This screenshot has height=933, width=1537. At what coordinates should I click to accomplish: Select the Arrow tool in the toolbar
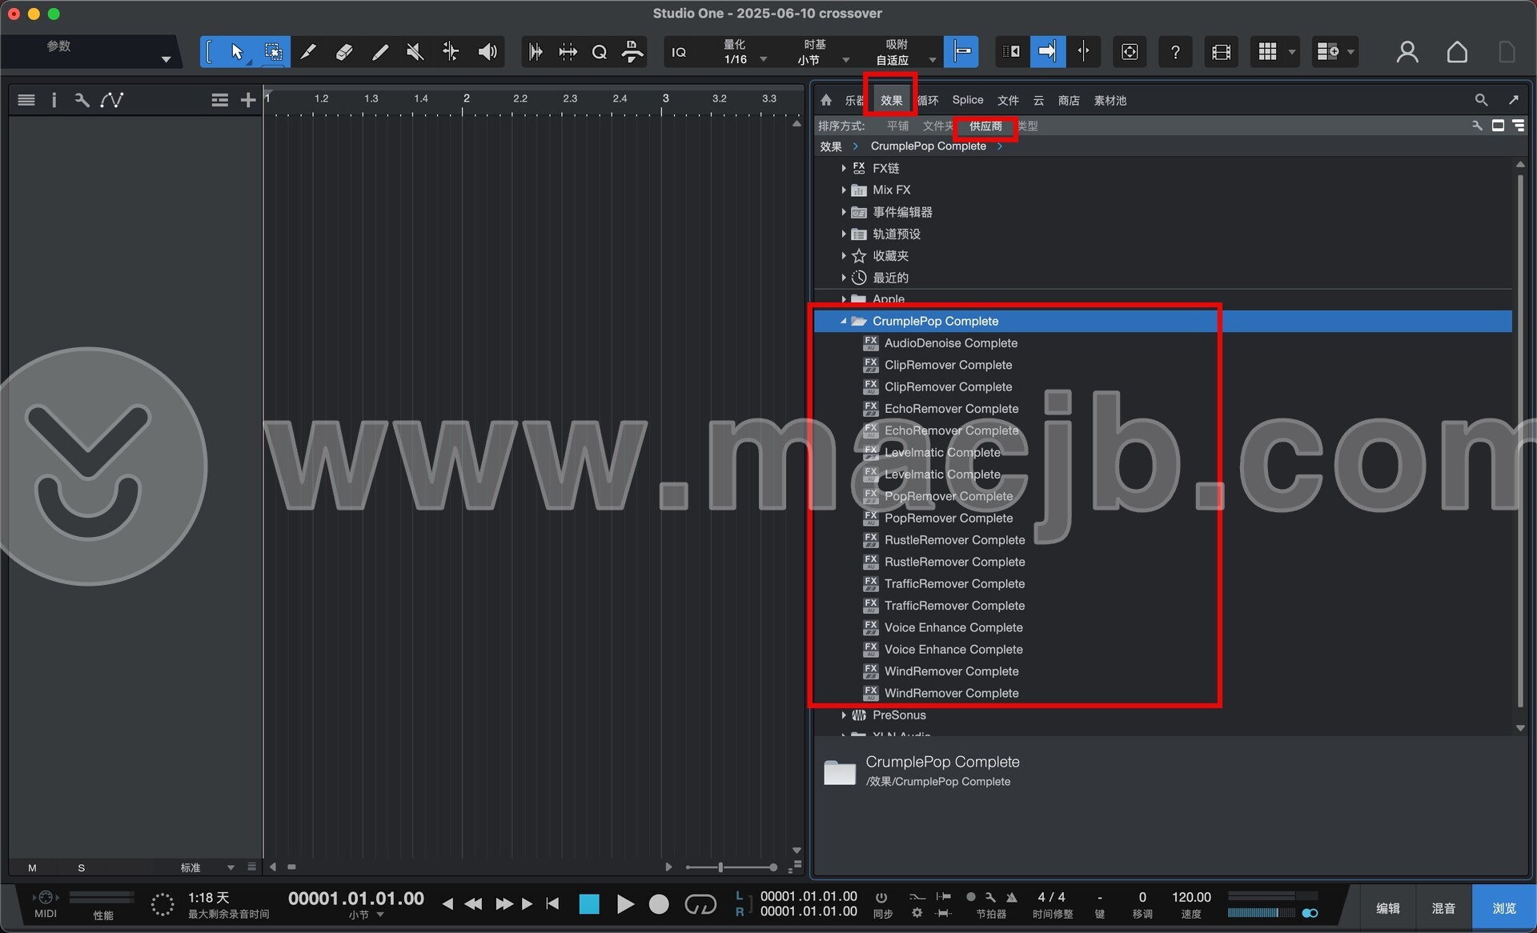click(237, 52)
